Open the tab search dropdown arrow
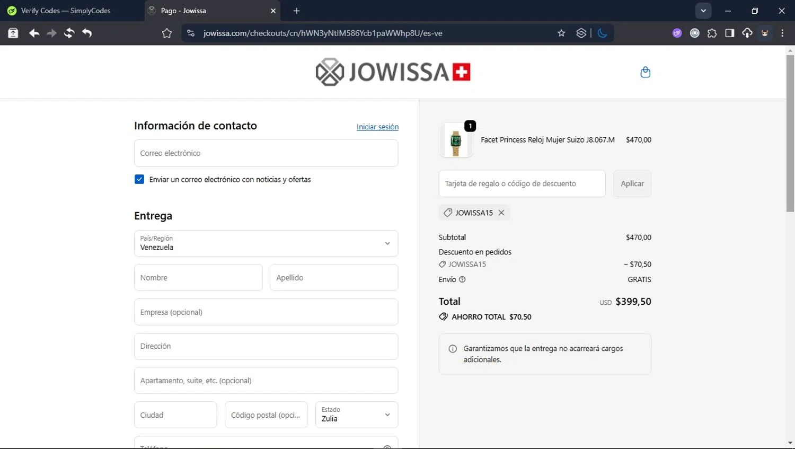The image size is (795, 449). 703,11
